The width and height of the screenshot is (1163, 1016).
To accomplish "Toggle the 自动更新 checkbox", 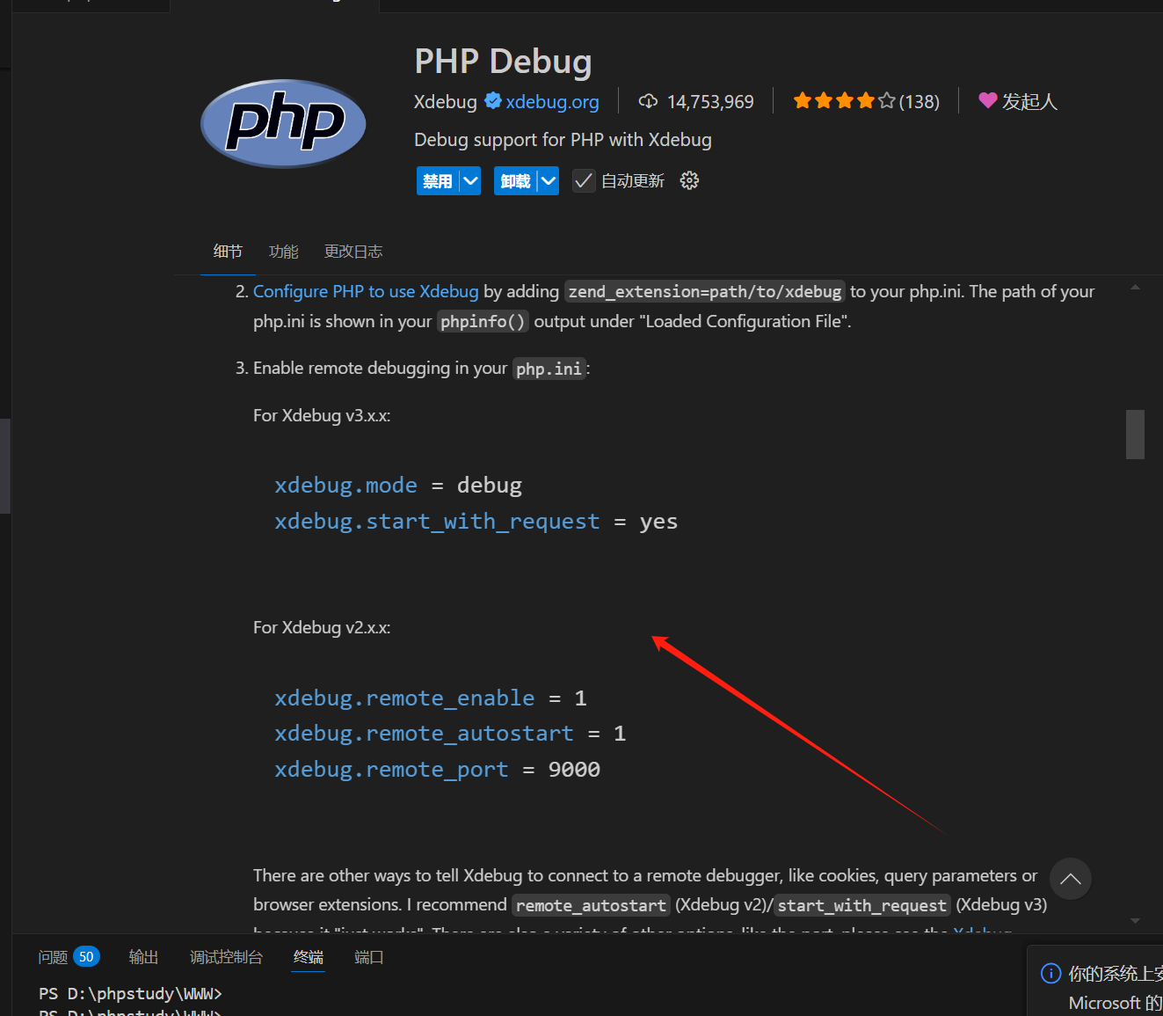I will point(584,181).
